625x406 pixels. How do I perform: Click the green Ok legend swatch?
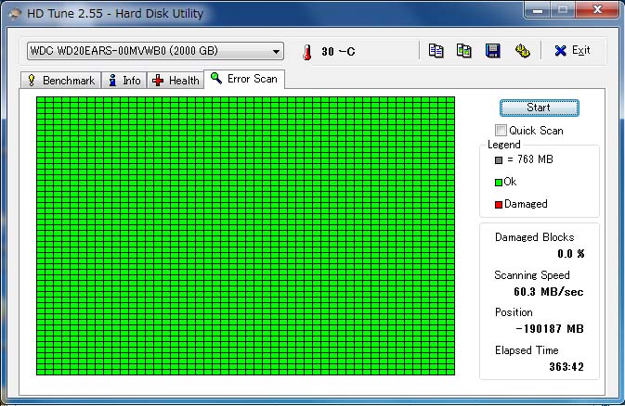(x=499, y=182)
